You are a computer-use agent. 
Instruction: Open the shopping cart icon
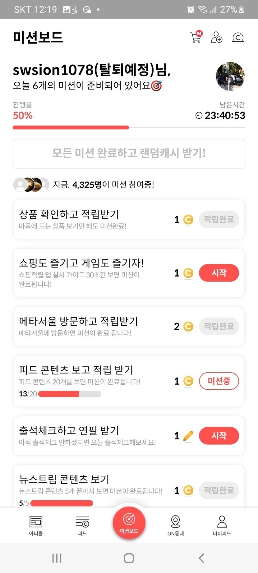pos(196,37)
